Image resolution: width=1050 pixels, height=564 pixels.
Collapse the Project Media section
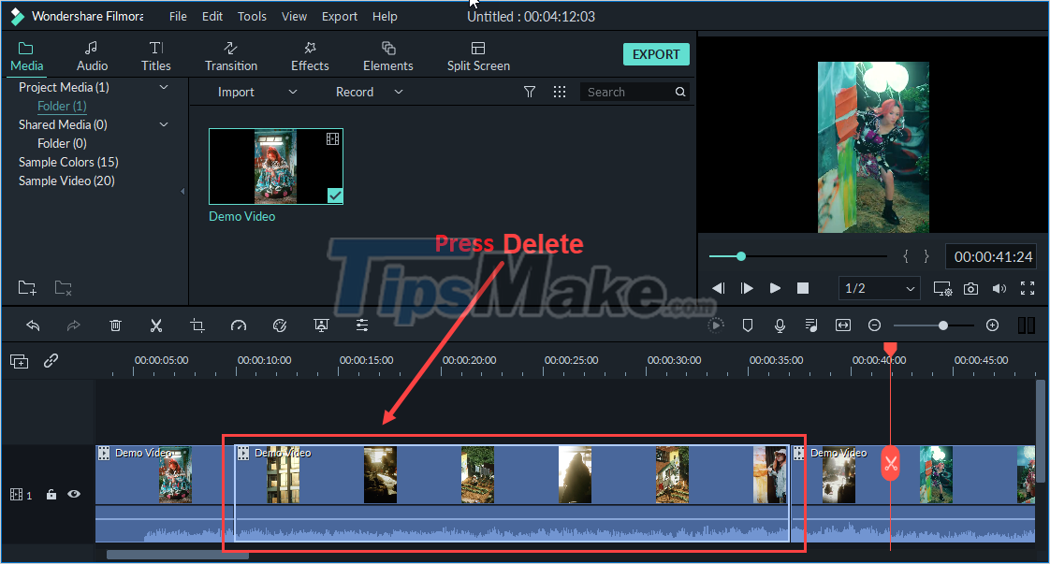tap(164, 87)
